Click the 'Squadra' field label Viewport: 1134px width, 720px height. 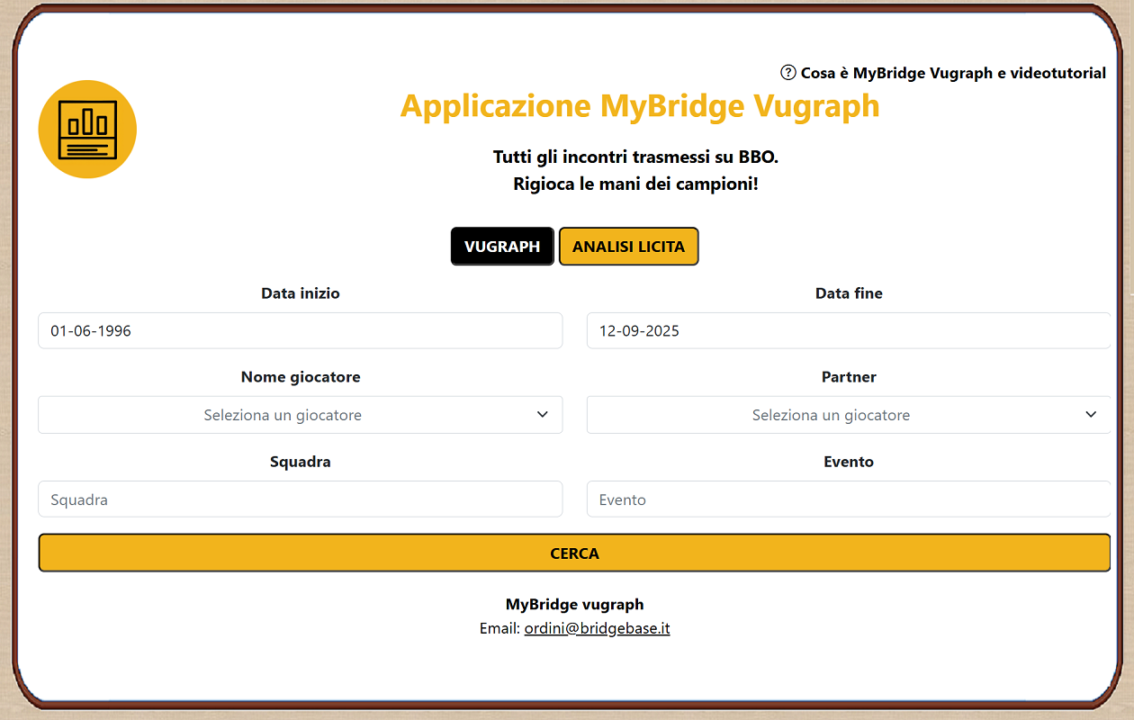(x=301, y=462)
